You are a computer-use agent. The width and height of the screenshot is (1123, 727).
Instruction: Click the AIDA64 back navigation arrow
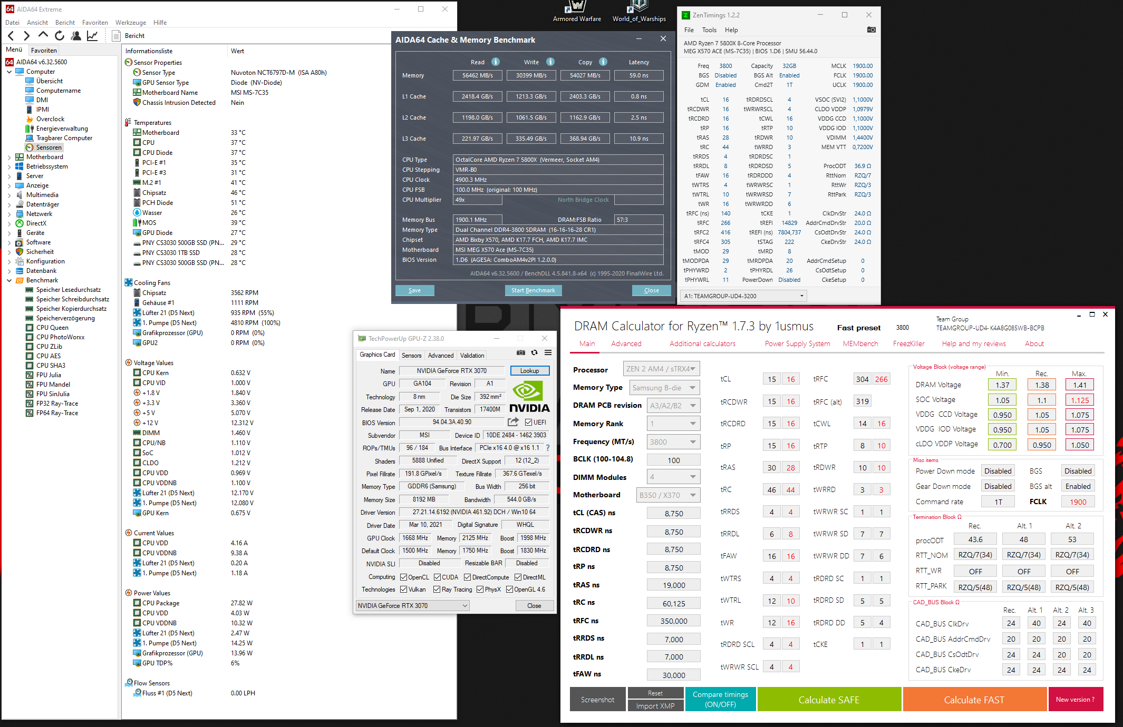11,36
